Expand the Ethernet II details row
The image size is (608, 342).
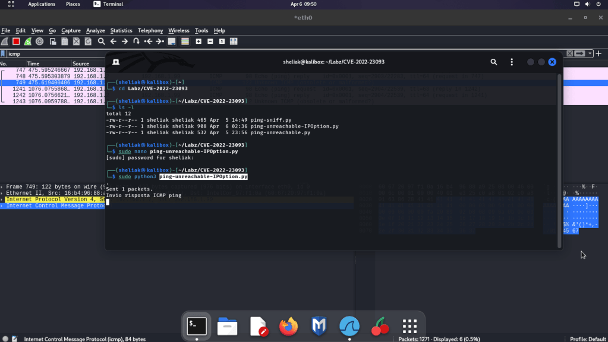pyautogui.click(x=2, y=193)
